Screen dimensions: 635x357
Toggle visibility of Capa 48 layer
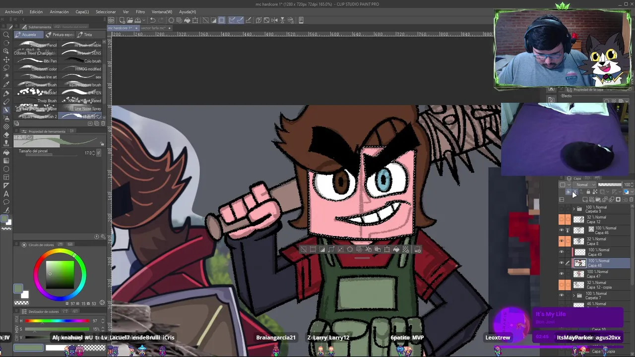tap(562, 263)
